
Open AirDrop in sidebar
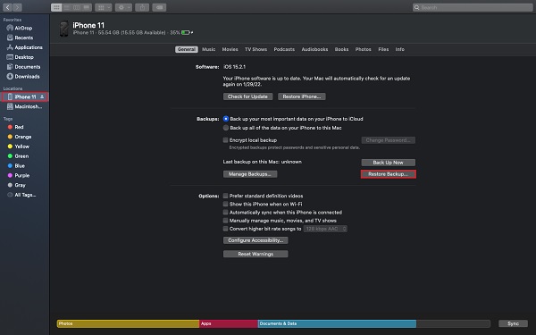24,28
